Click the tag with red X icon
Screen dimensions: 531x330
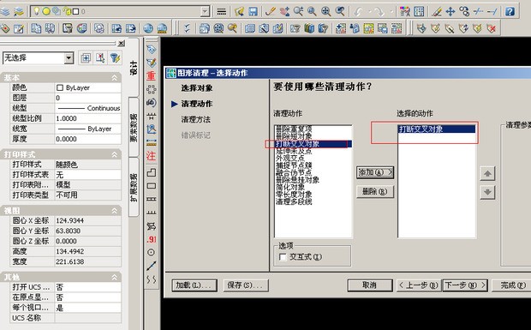(492, 28)
